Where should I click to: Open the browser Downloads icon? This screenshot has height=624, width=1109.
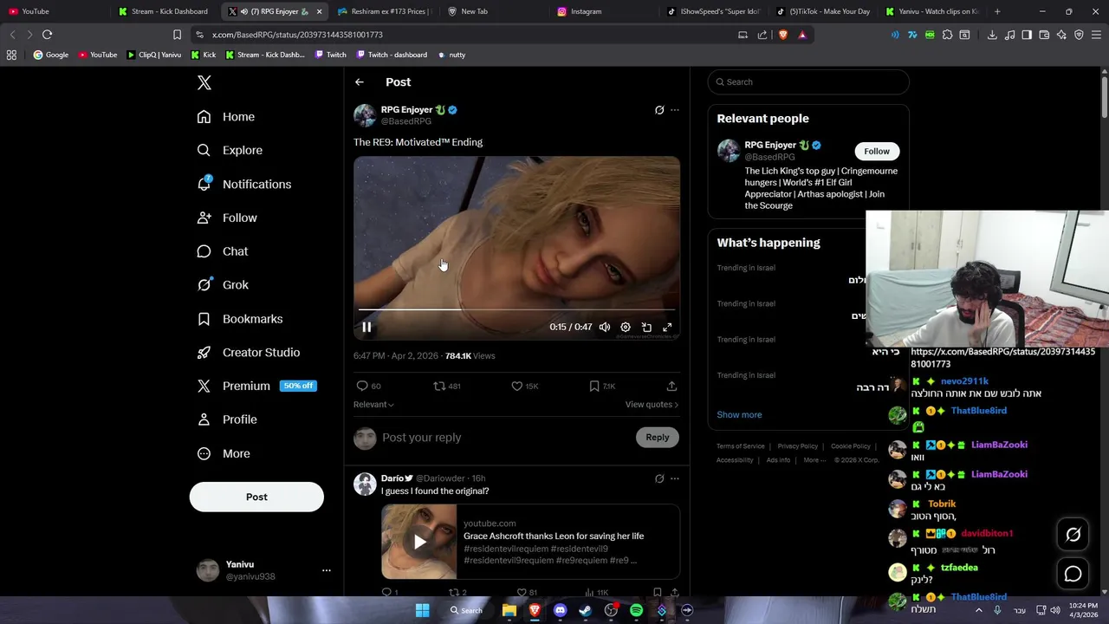click(992, 35)
